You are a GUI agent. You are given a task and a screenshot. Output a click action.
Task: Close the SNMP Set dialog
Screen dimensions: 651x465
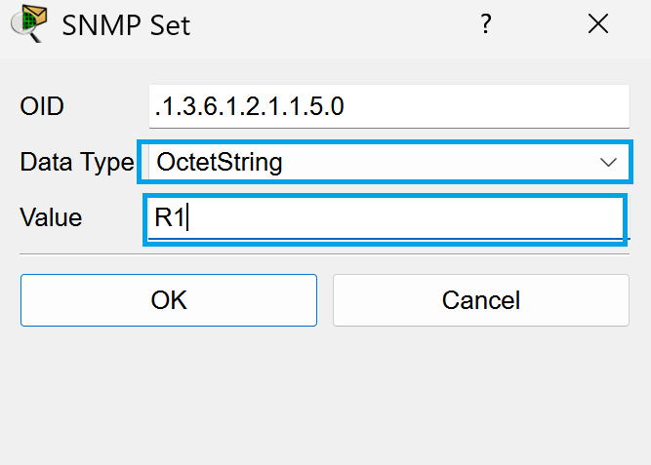[x=598, y=23]
